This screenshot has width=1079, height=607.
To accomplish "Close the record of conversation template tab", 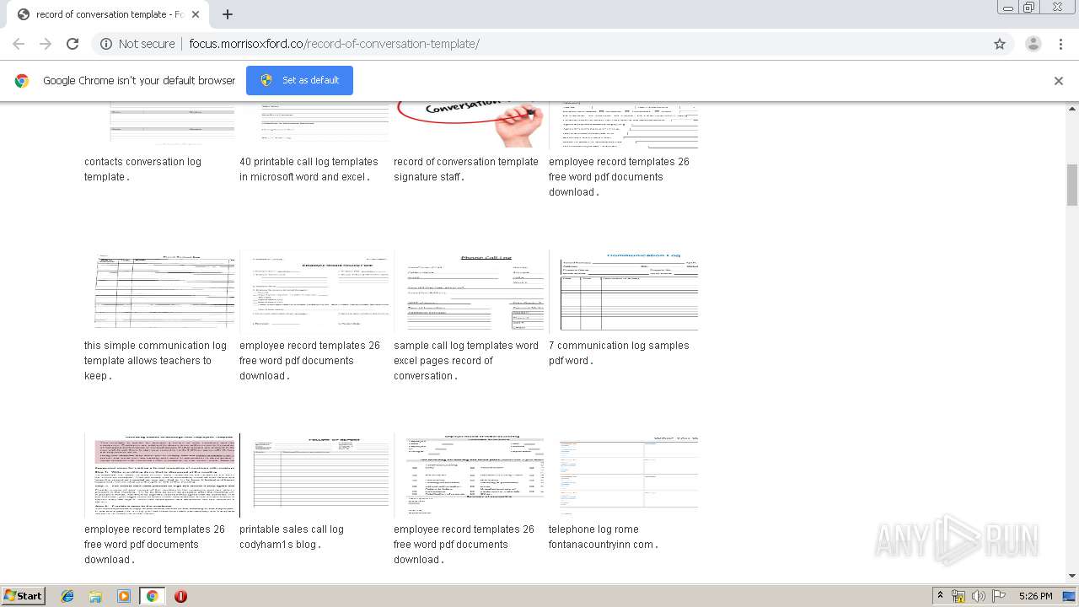I will coord(196,14).
